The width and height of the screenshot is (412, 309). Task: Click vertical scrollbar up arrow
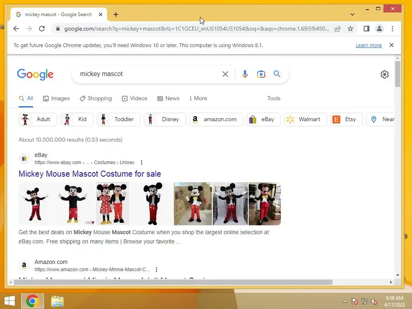tap(398, 58)
